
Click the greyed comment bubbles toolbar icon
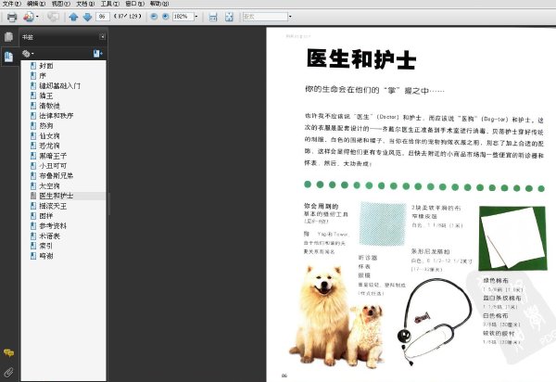click(53, 17)
